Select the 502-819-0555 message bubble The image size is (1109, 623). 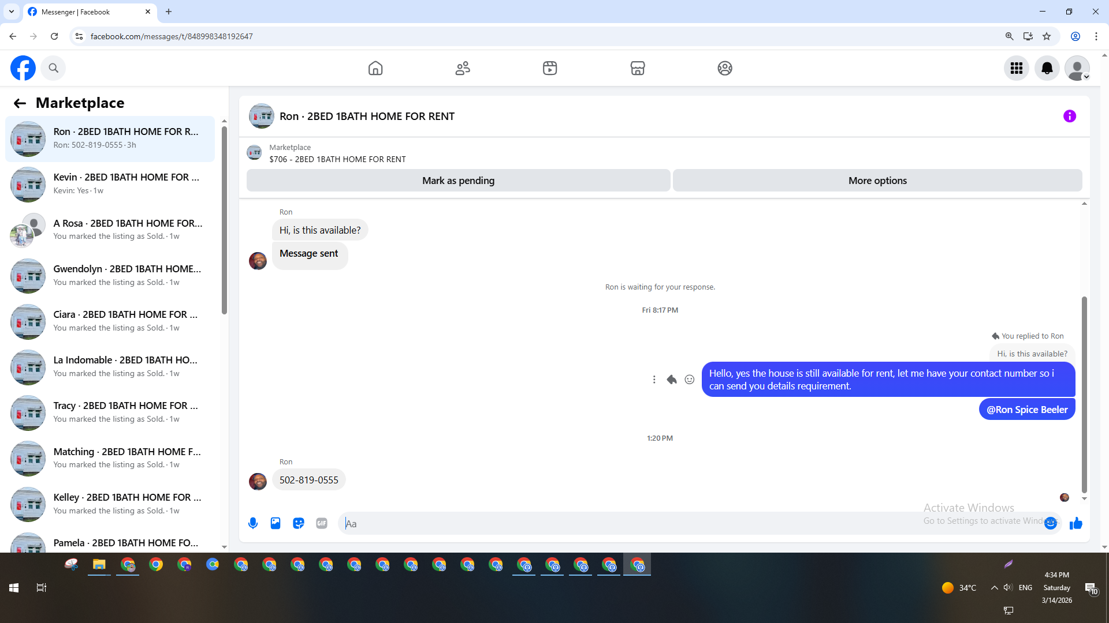(309, 480)
